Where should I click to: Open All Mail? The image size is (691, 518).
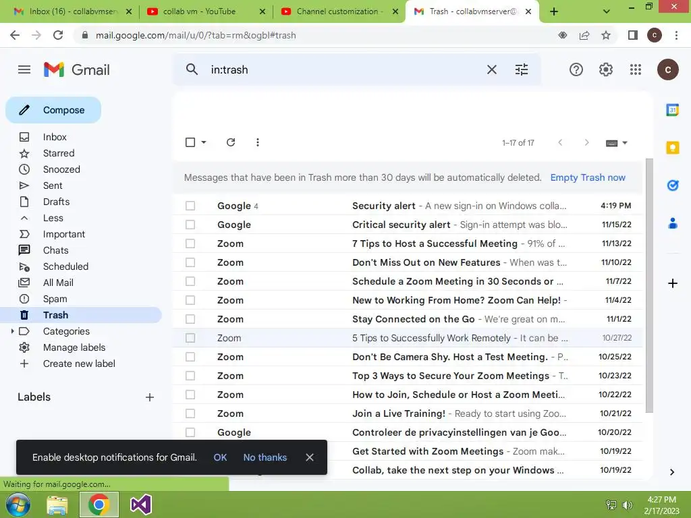[58, 283]
